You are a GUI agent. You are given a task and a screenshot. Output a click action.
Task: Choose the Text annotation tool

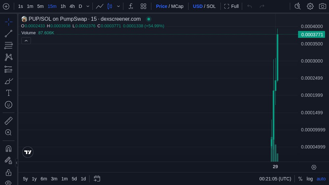click(x=9, y=93)
